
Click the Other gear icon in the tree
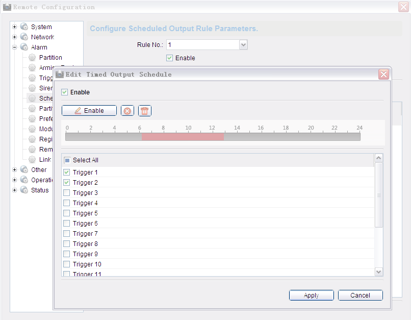point(24,170)
